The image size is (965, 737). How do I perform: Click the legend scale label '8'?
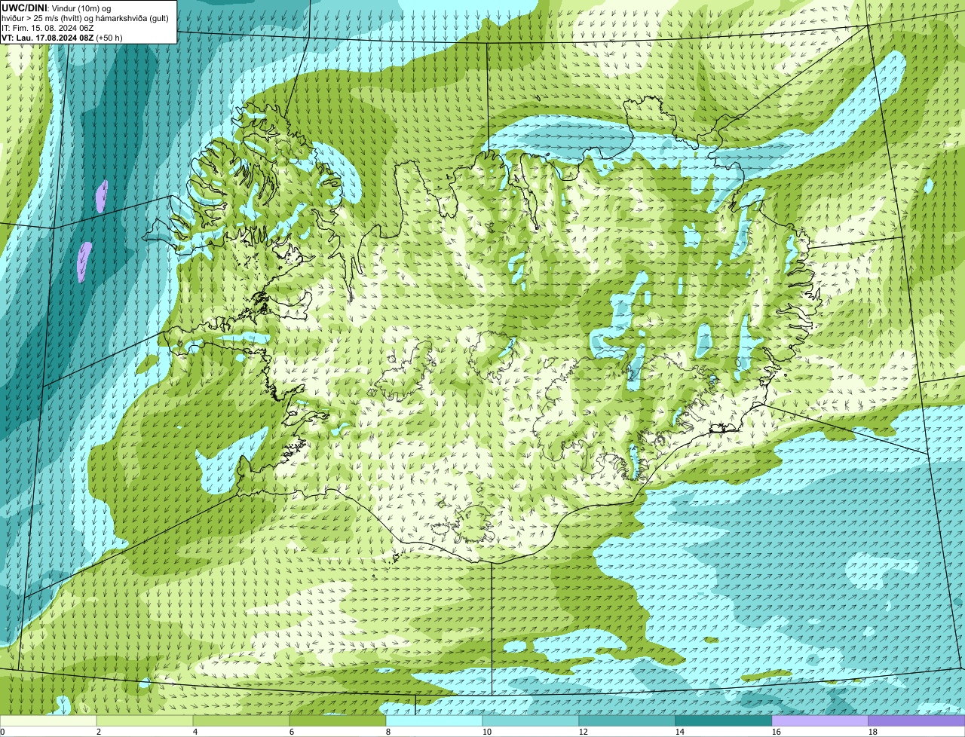point(388,732)
